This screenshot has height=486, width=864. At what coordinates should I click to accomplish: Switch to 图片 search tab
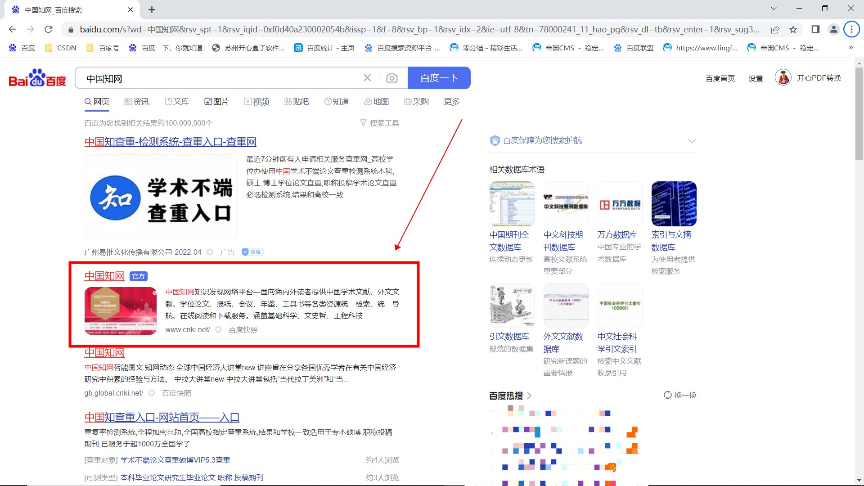216,102
